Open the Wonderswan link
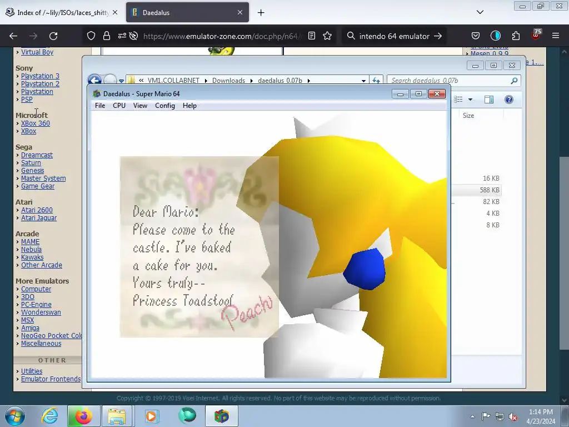The width and height of the screenshot is (569, 427). tap(41, 312)
